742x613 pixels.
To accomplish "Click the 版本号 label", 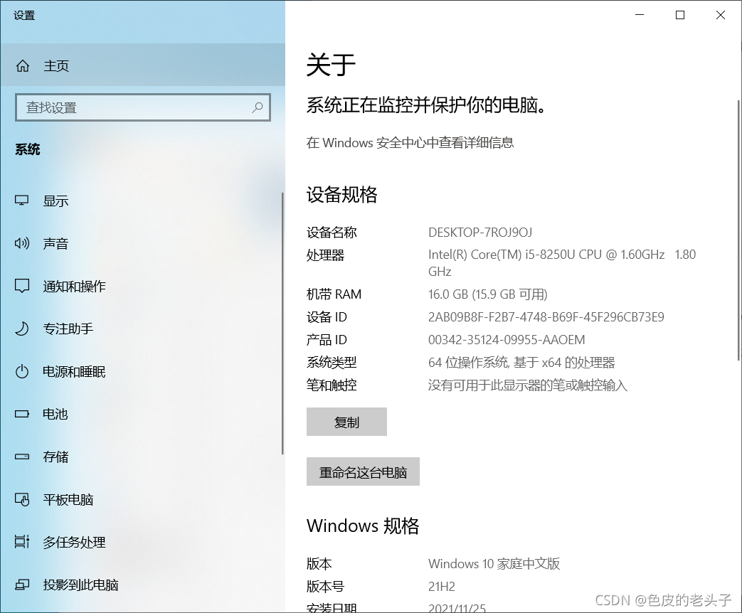I will [x=325, y=587].
